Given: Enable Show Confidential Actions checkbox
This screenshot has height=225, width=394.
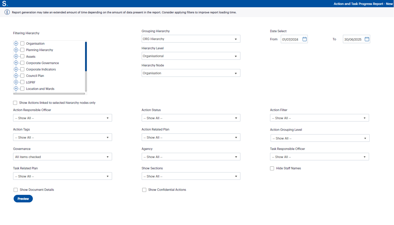Looking at the screenshot, I should pyautogui.click(x=144, y=190).
